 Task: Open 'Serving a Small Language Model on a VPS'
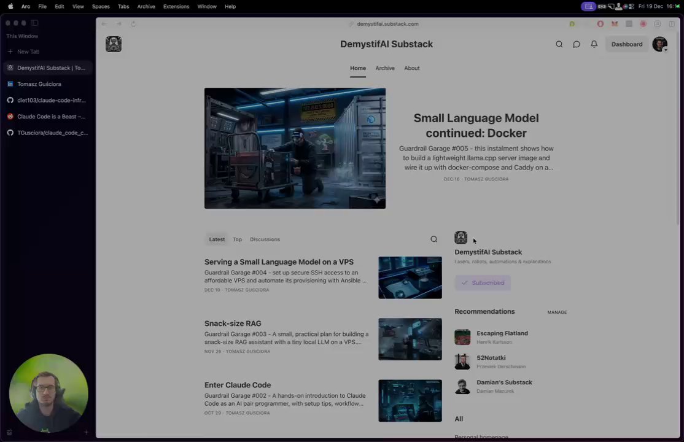pos(279,262)
